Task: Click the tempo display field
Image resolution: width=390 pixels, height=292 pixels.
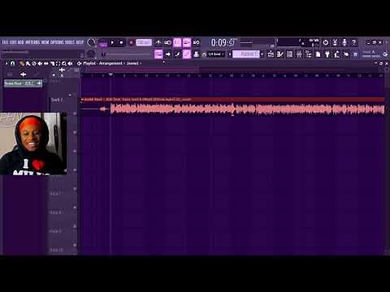Action: [x=144, y=43]
